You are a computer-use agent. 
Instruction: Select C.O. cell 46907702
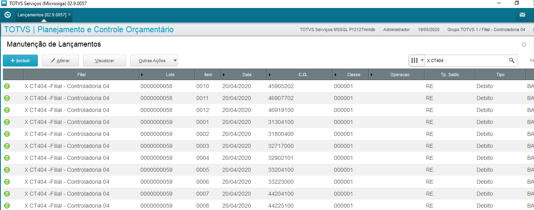(x=281, y=98)
